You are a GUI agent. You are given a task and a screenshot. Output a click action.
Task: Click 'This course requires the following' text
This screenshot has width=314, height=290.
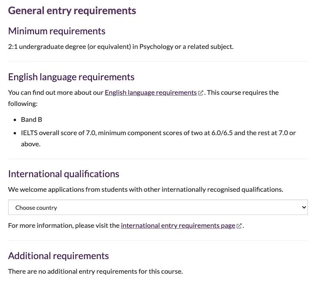tap(143, 98)
